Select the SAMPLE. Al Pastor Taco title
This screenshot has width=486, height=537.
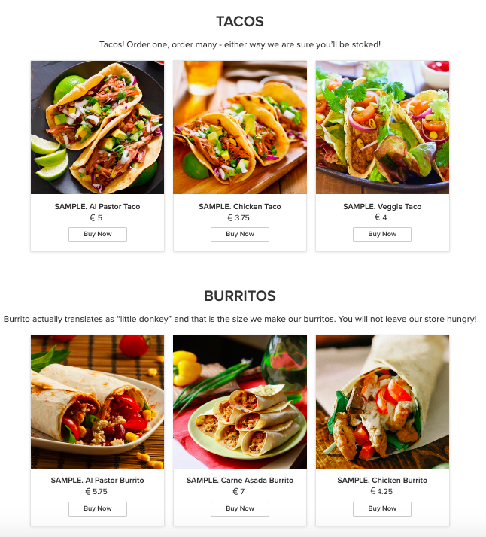coord(98,207)
